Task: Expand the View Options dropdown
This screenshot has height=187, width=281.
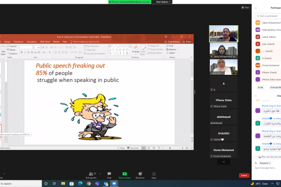Action: point(163,2)
